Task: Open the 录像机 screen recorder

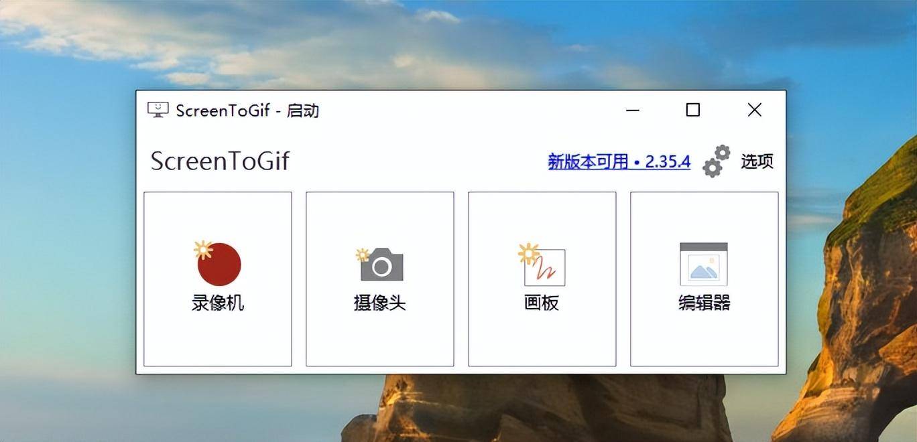Action: tap(218, 279)
